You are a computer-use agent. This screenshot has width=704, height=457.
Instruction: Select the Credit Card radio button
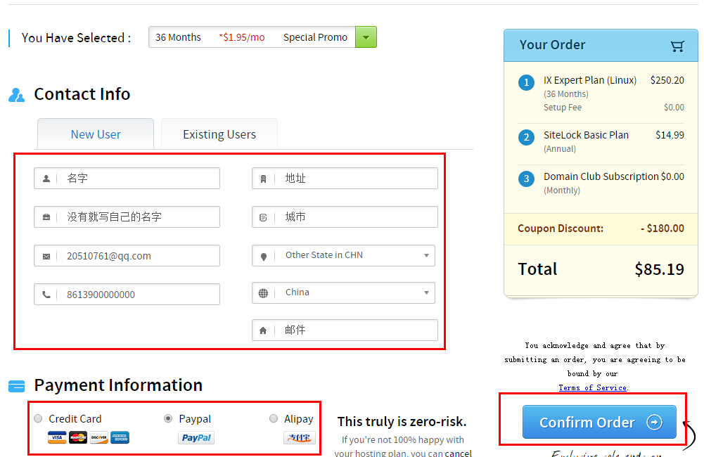click(39, 418)
